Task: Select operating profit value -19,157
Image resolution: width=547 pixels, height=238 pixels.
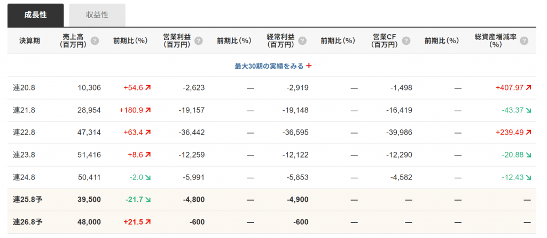Action: pyautogui.click(x=192, y=110)
